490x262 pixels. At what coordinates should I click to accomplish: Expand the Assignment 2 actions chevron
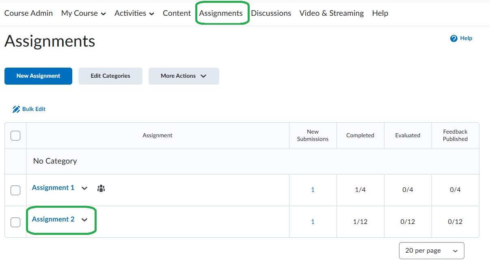(x=84, y=220)
